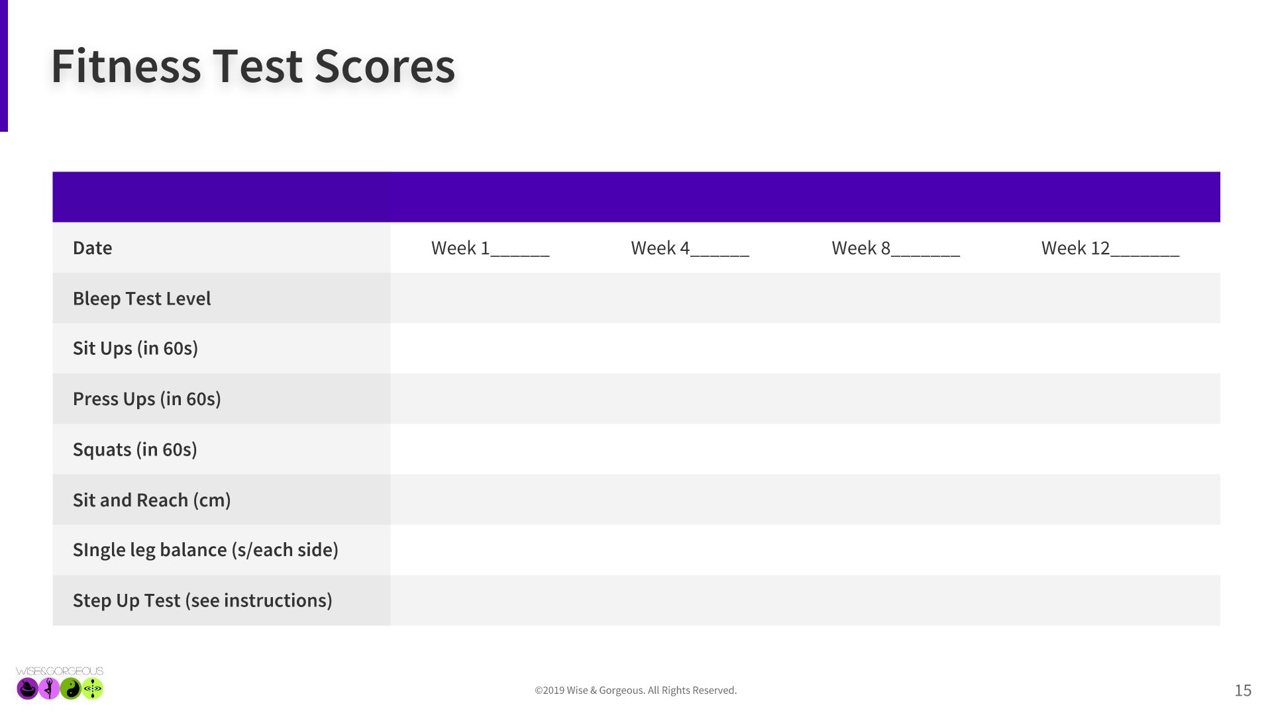Click the pink yoga pose icon

[49, 689]
